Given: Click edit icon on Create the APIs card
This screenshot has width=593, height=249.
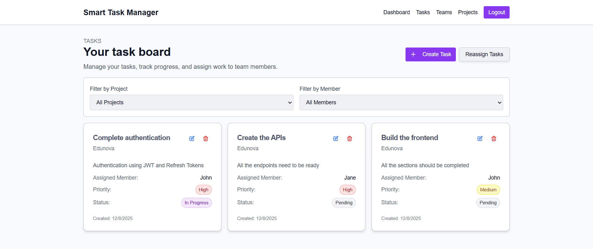Looking at the screenshot, I should point(336,139).
